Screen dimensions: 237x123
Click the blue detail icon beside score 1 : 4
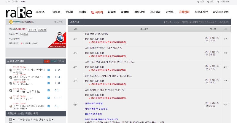pyautogui.click(x=49, y=77)
